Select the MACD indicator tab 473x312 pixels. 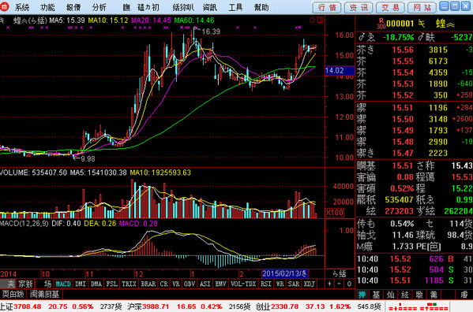tap(63, 284)
